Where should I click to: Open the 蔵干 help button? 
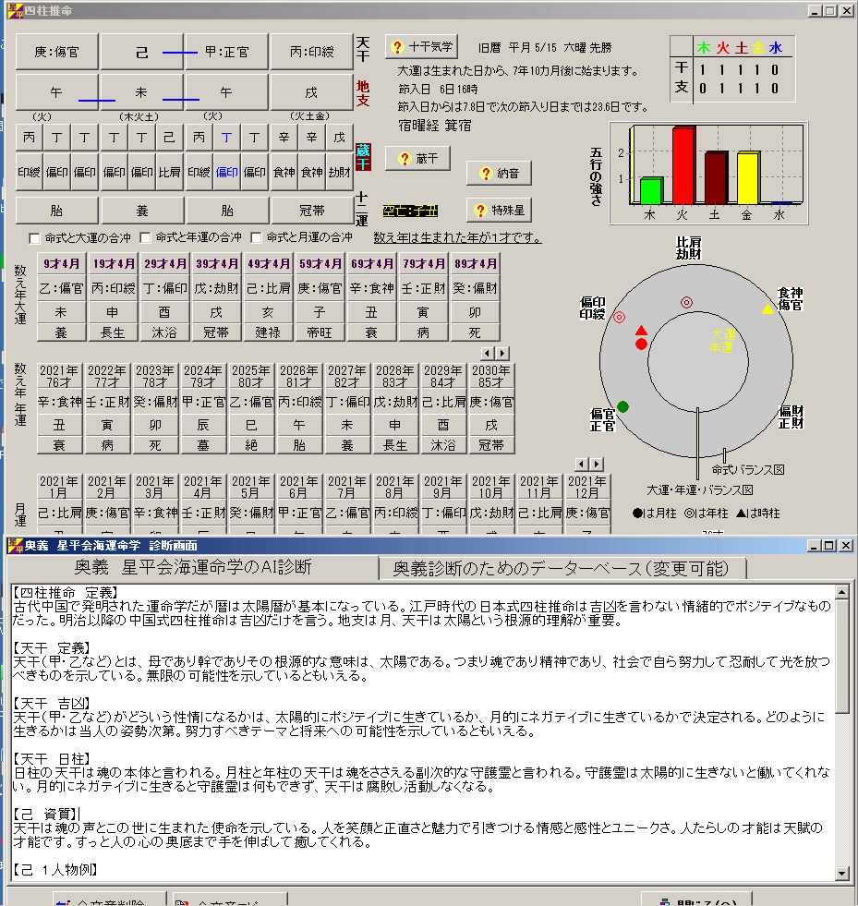point(417,158)
